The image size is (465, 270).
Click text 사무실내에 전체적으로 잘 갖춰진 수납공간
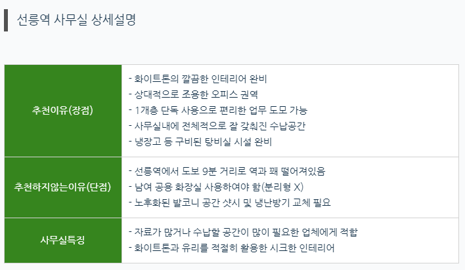pyautogui.click(x=220, y=126)
